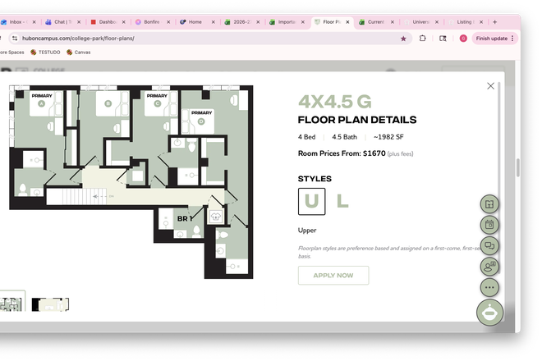Bookmark star icon in address bar

pyautogui.click(x=403, y=39)
